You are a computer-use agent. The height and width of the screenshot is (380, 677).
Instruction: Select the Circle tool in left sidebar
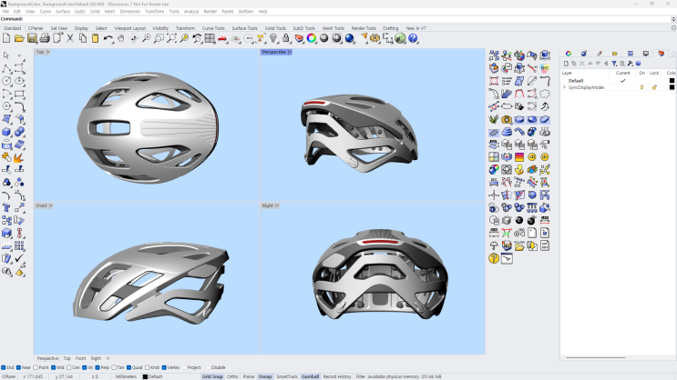pos(6,81)
